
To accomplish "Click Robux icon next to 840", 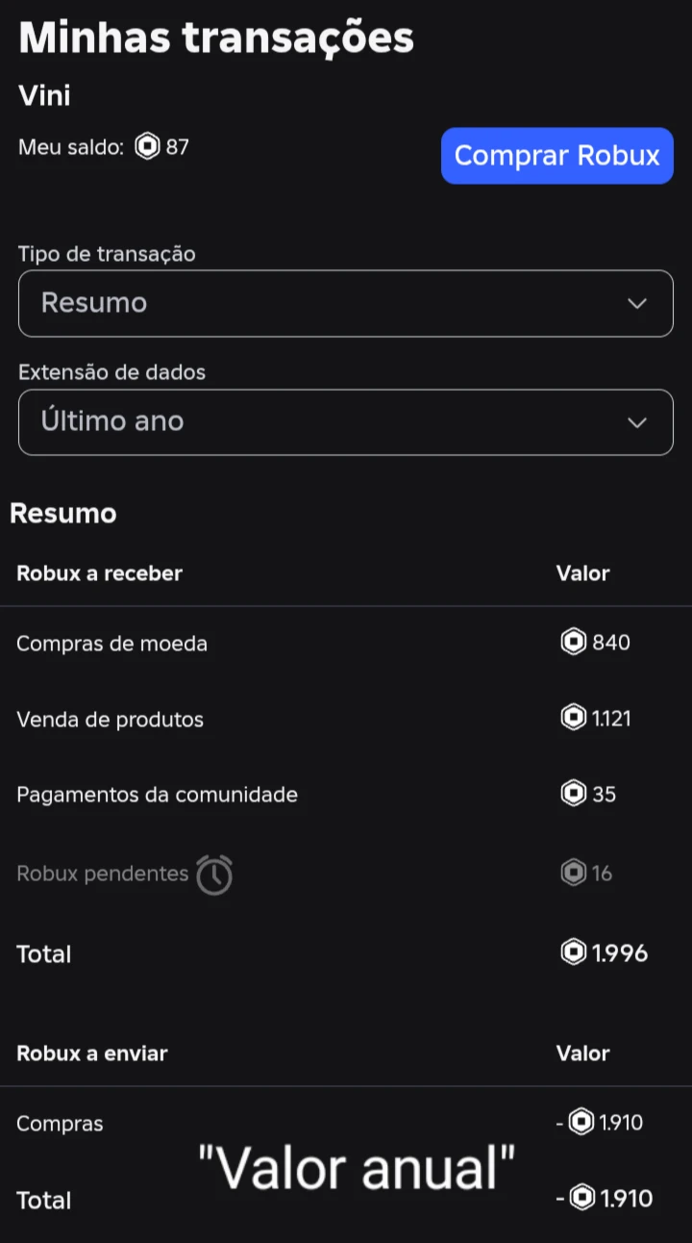I will [574, 642].
